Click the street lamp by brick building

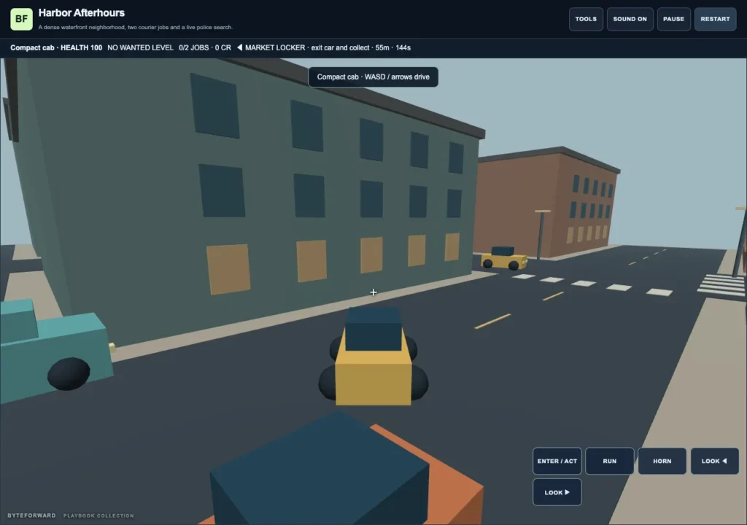pyautogui.click(x=541, y=234)
